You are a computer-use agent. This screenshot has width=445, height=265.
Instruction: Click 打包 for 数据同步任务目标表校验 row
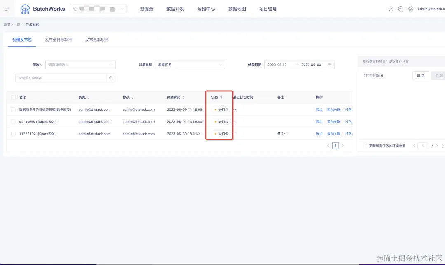pos(348,109)
